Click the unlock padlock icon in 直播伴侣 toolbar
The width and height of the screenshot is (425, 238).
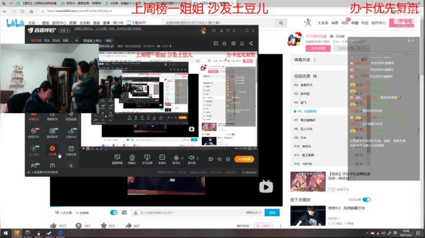(x=224, y=43)
